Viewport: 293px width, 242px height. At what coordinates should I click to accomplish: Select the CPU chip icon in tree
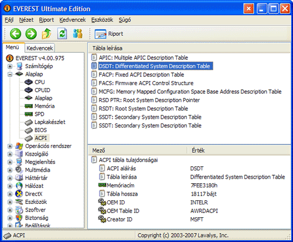29,82
